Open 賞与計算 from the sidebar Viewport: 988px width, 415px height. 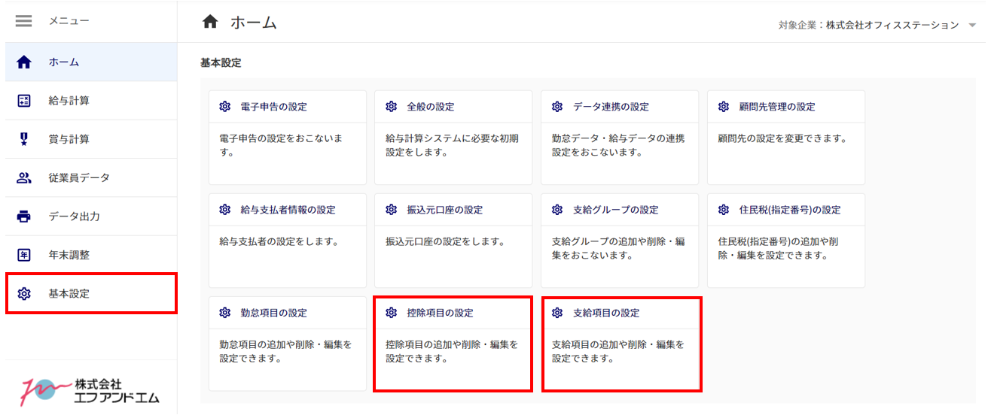tap(91, 139)
